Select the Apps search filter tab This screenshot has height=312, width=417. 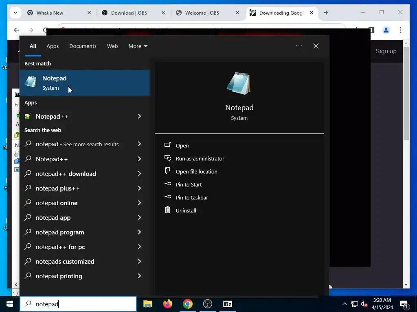tap(53, 46)
